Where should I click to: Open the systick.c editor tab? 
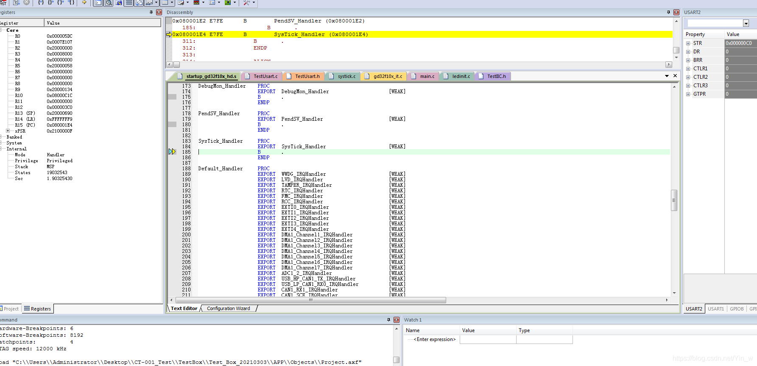coord(344,76)
